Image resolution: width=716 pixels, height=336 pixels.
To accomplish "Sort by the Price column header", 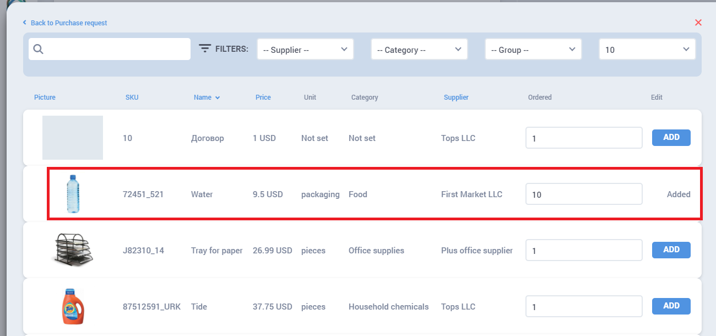I will pos(263,97).
